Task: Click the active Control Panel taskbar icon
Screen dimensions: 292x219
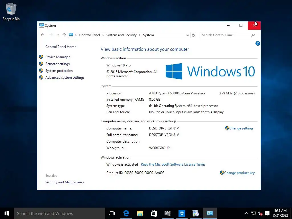Action: (210, 213)
